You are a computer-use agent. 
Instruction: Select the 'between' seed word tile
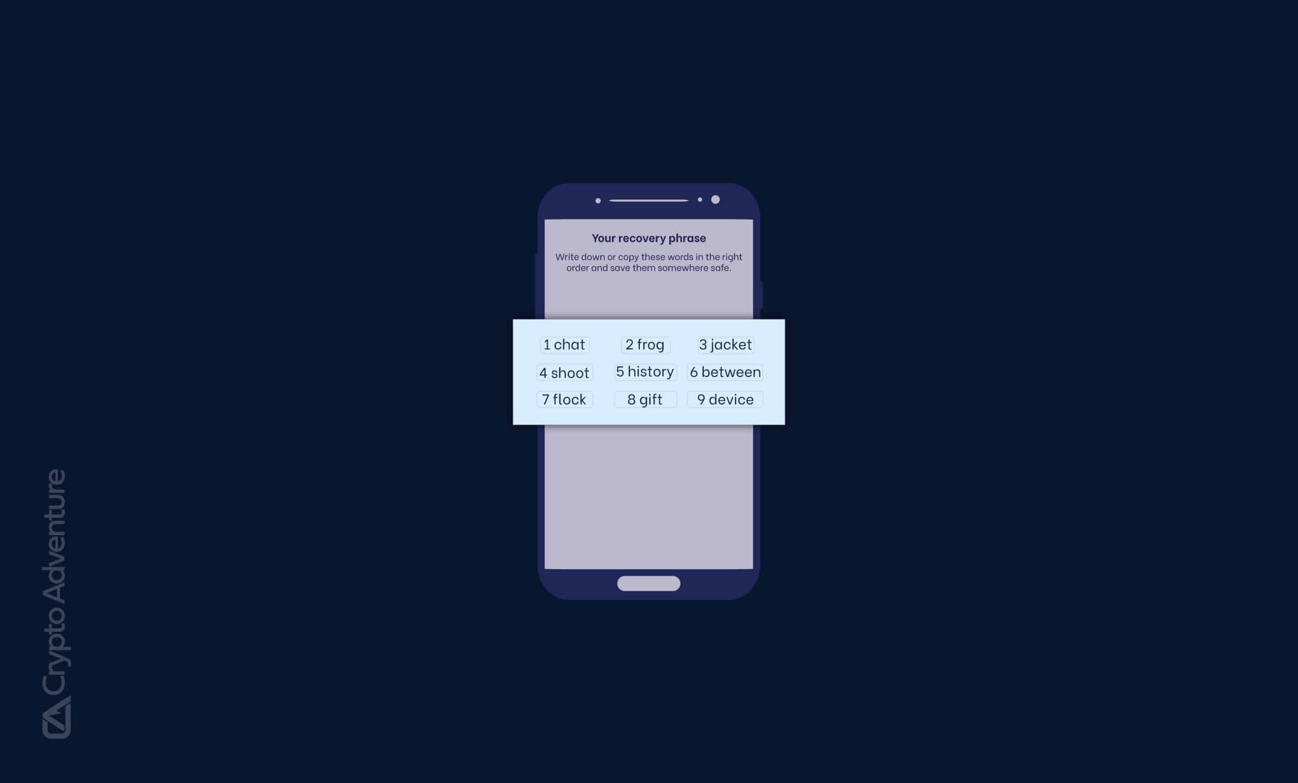pos(725,370)
